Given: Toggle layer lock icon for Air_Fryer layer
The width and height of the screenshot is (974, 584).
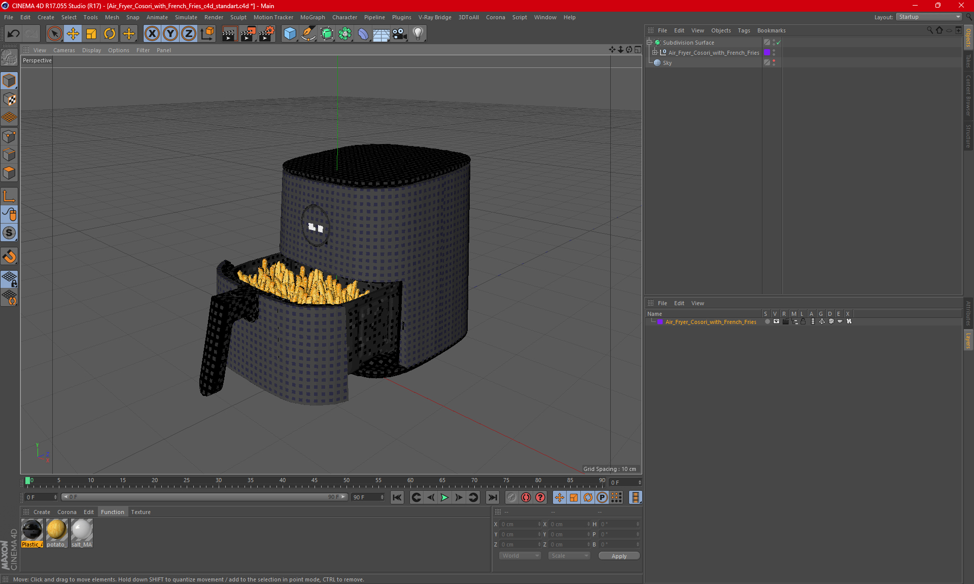Looking at the screenshot, I should [x=804, y=321].
